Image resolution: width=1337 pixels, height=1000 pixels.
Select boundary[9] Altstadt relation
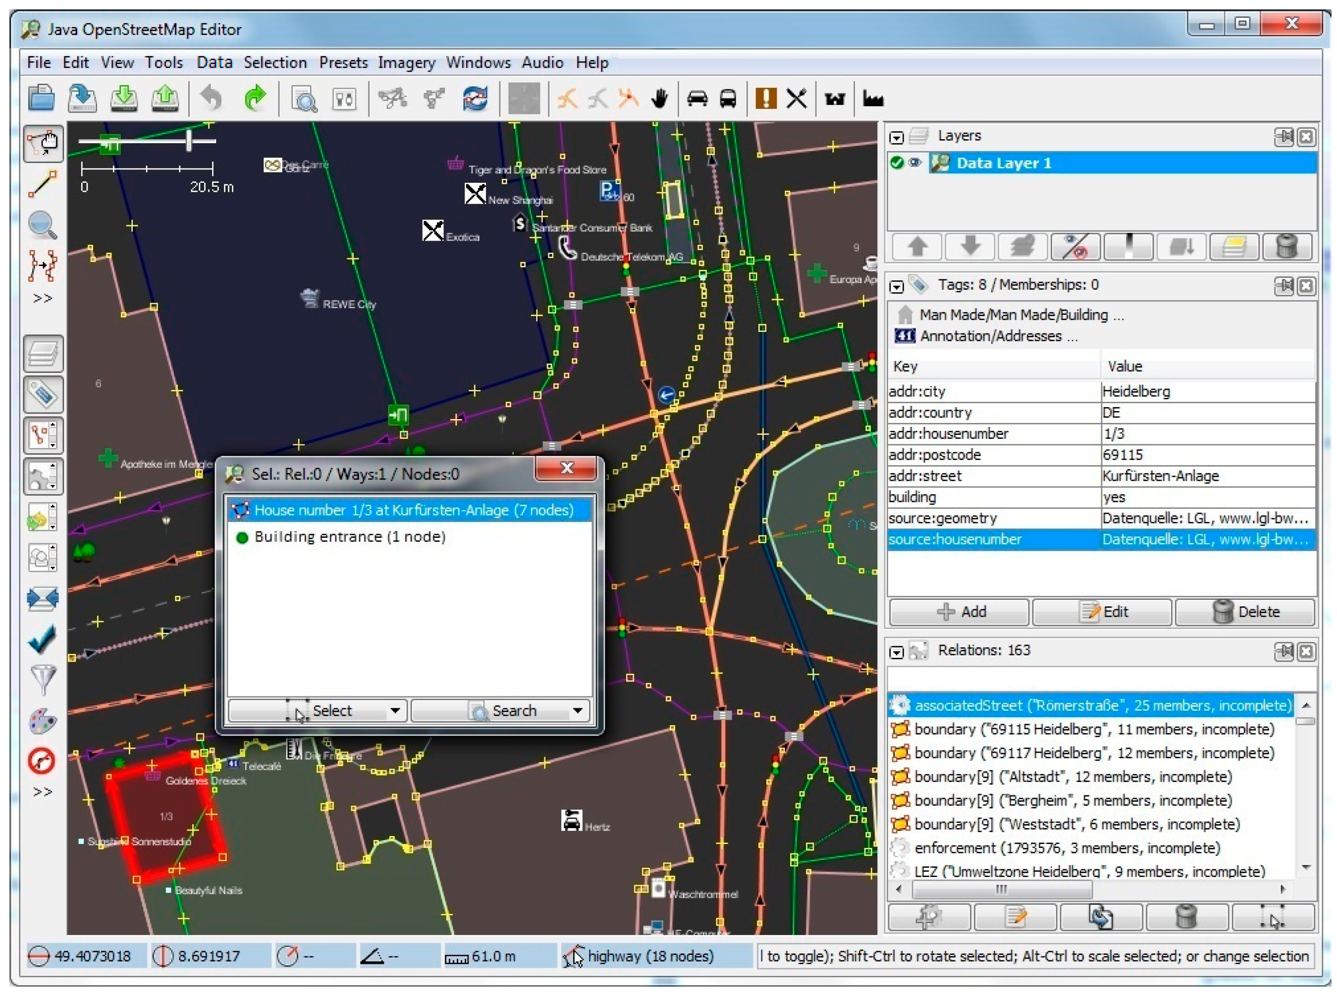coord(1092,777)
